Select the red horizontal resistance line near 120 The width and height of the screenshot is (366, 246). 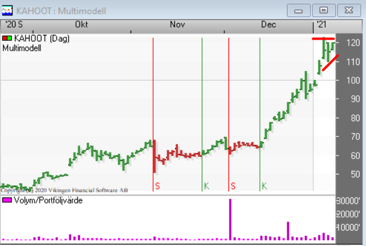[323, 38]
